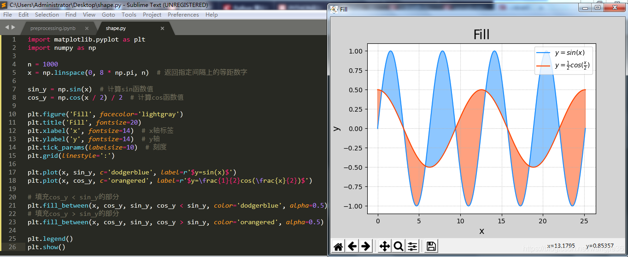Click 'import numpy as np' line
628x257 pixels.
62,48
